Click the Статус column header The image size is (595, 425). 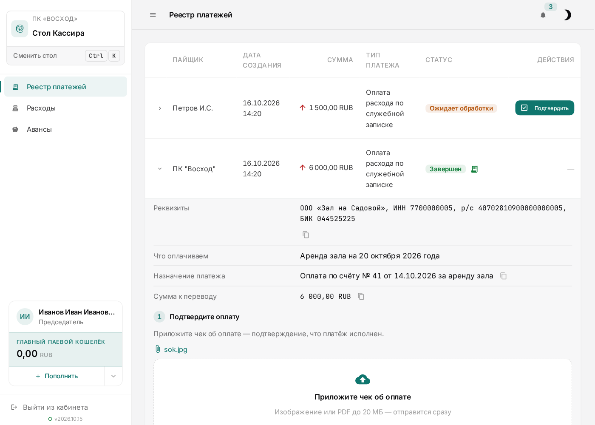439,60
